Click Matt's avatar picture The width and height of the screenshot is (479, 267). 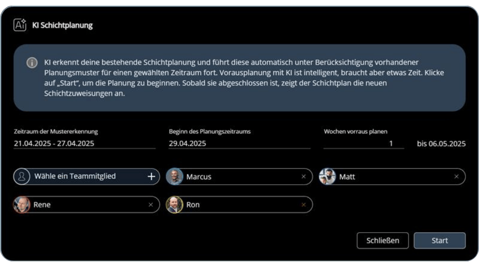[327, 177]
